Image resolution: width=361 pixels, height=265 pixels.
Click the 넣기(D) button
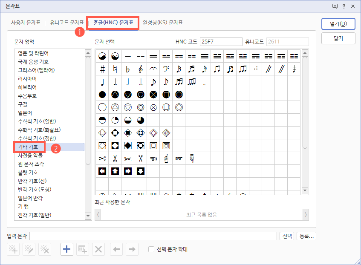coord(338,24)
